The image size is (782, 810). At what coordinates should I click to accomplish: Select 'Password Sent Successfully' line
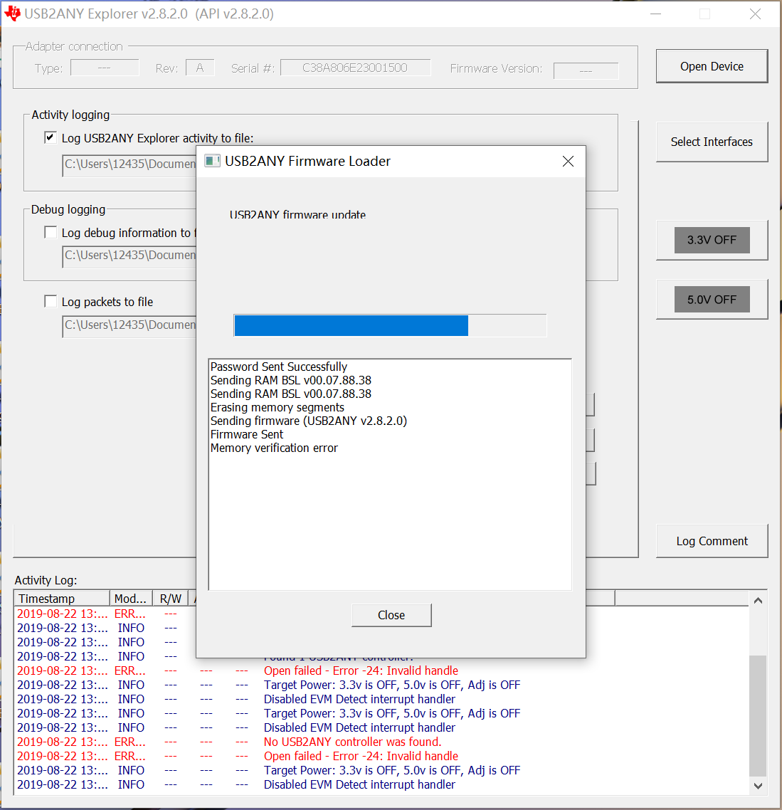pyautogui.click(x=278, y=367)
